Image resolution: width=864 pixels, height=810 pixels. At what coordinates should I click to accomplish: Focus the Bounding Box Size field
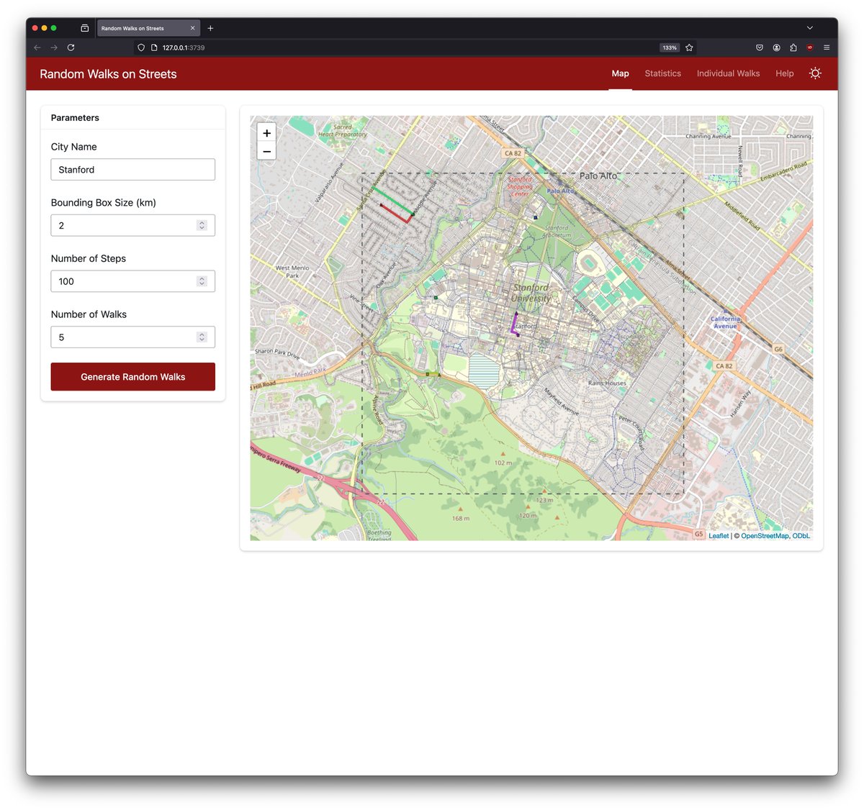[x=132, y=225]
